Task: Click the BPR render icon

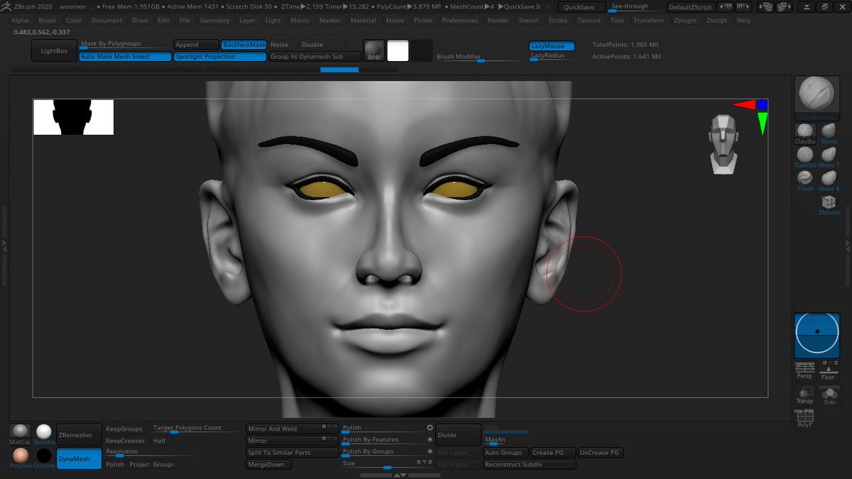Action: (x=373, y=50)
